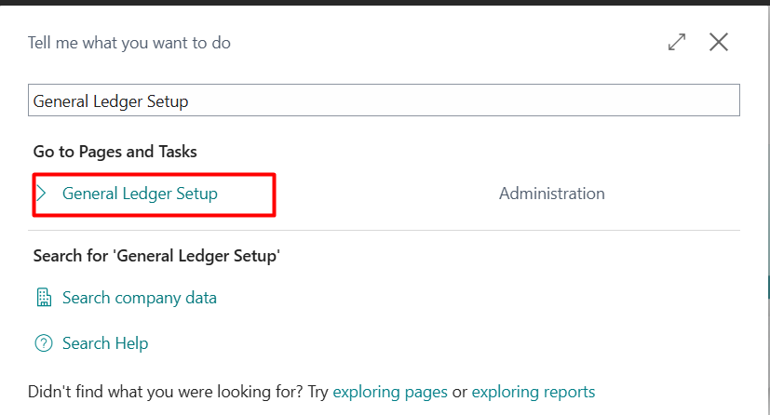Click the word 'or' between the exploring links

pos(460,392)
